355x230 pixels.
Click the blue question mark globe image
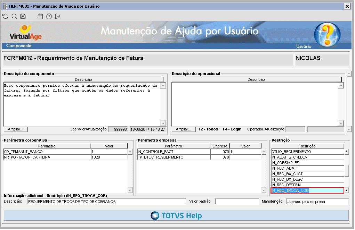[x=327, y=34]
